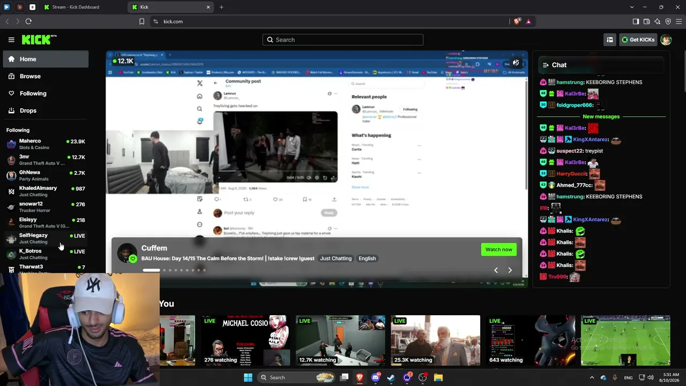Open the Brave VPN icon
Screen dimensions: 686x386
point(668,21)
